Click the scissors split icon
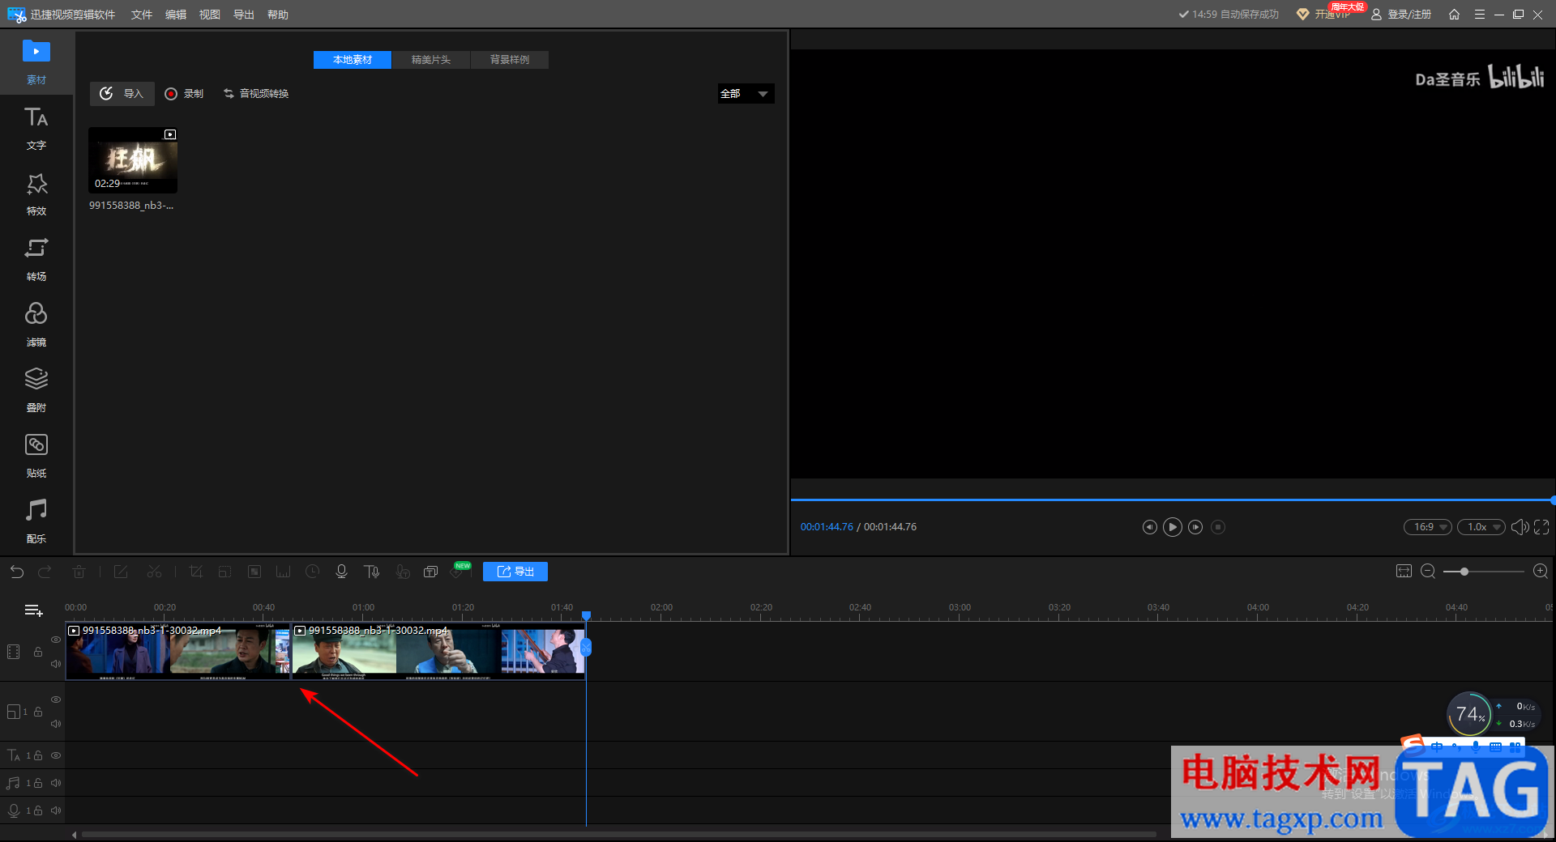This screenshot has height=842, width=1556. (x=154, y=572)
